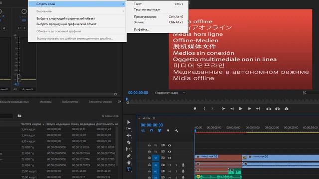This screenshot has width=319, height=179.
Task: Toggle visibility eye of track V2
Action: tap(169, 152)
